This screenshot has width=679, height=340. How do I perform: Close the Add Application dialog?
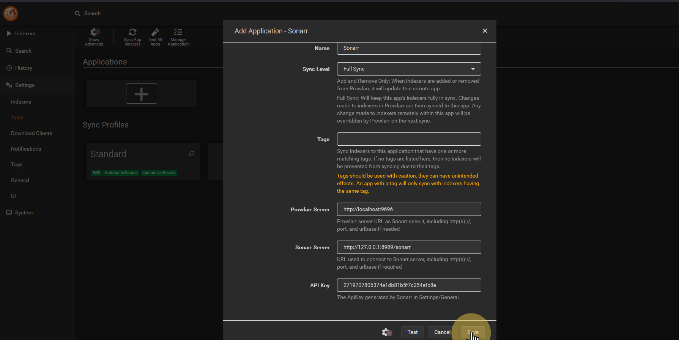tap(485, 31)
